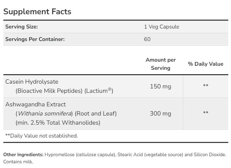
Task: Select the servings count of 60
Action: click(x=147, y=39)
